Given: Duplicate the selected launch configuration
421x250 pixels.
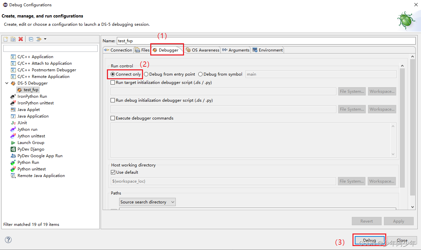Looking at the screenshot, I should [13, 39].
